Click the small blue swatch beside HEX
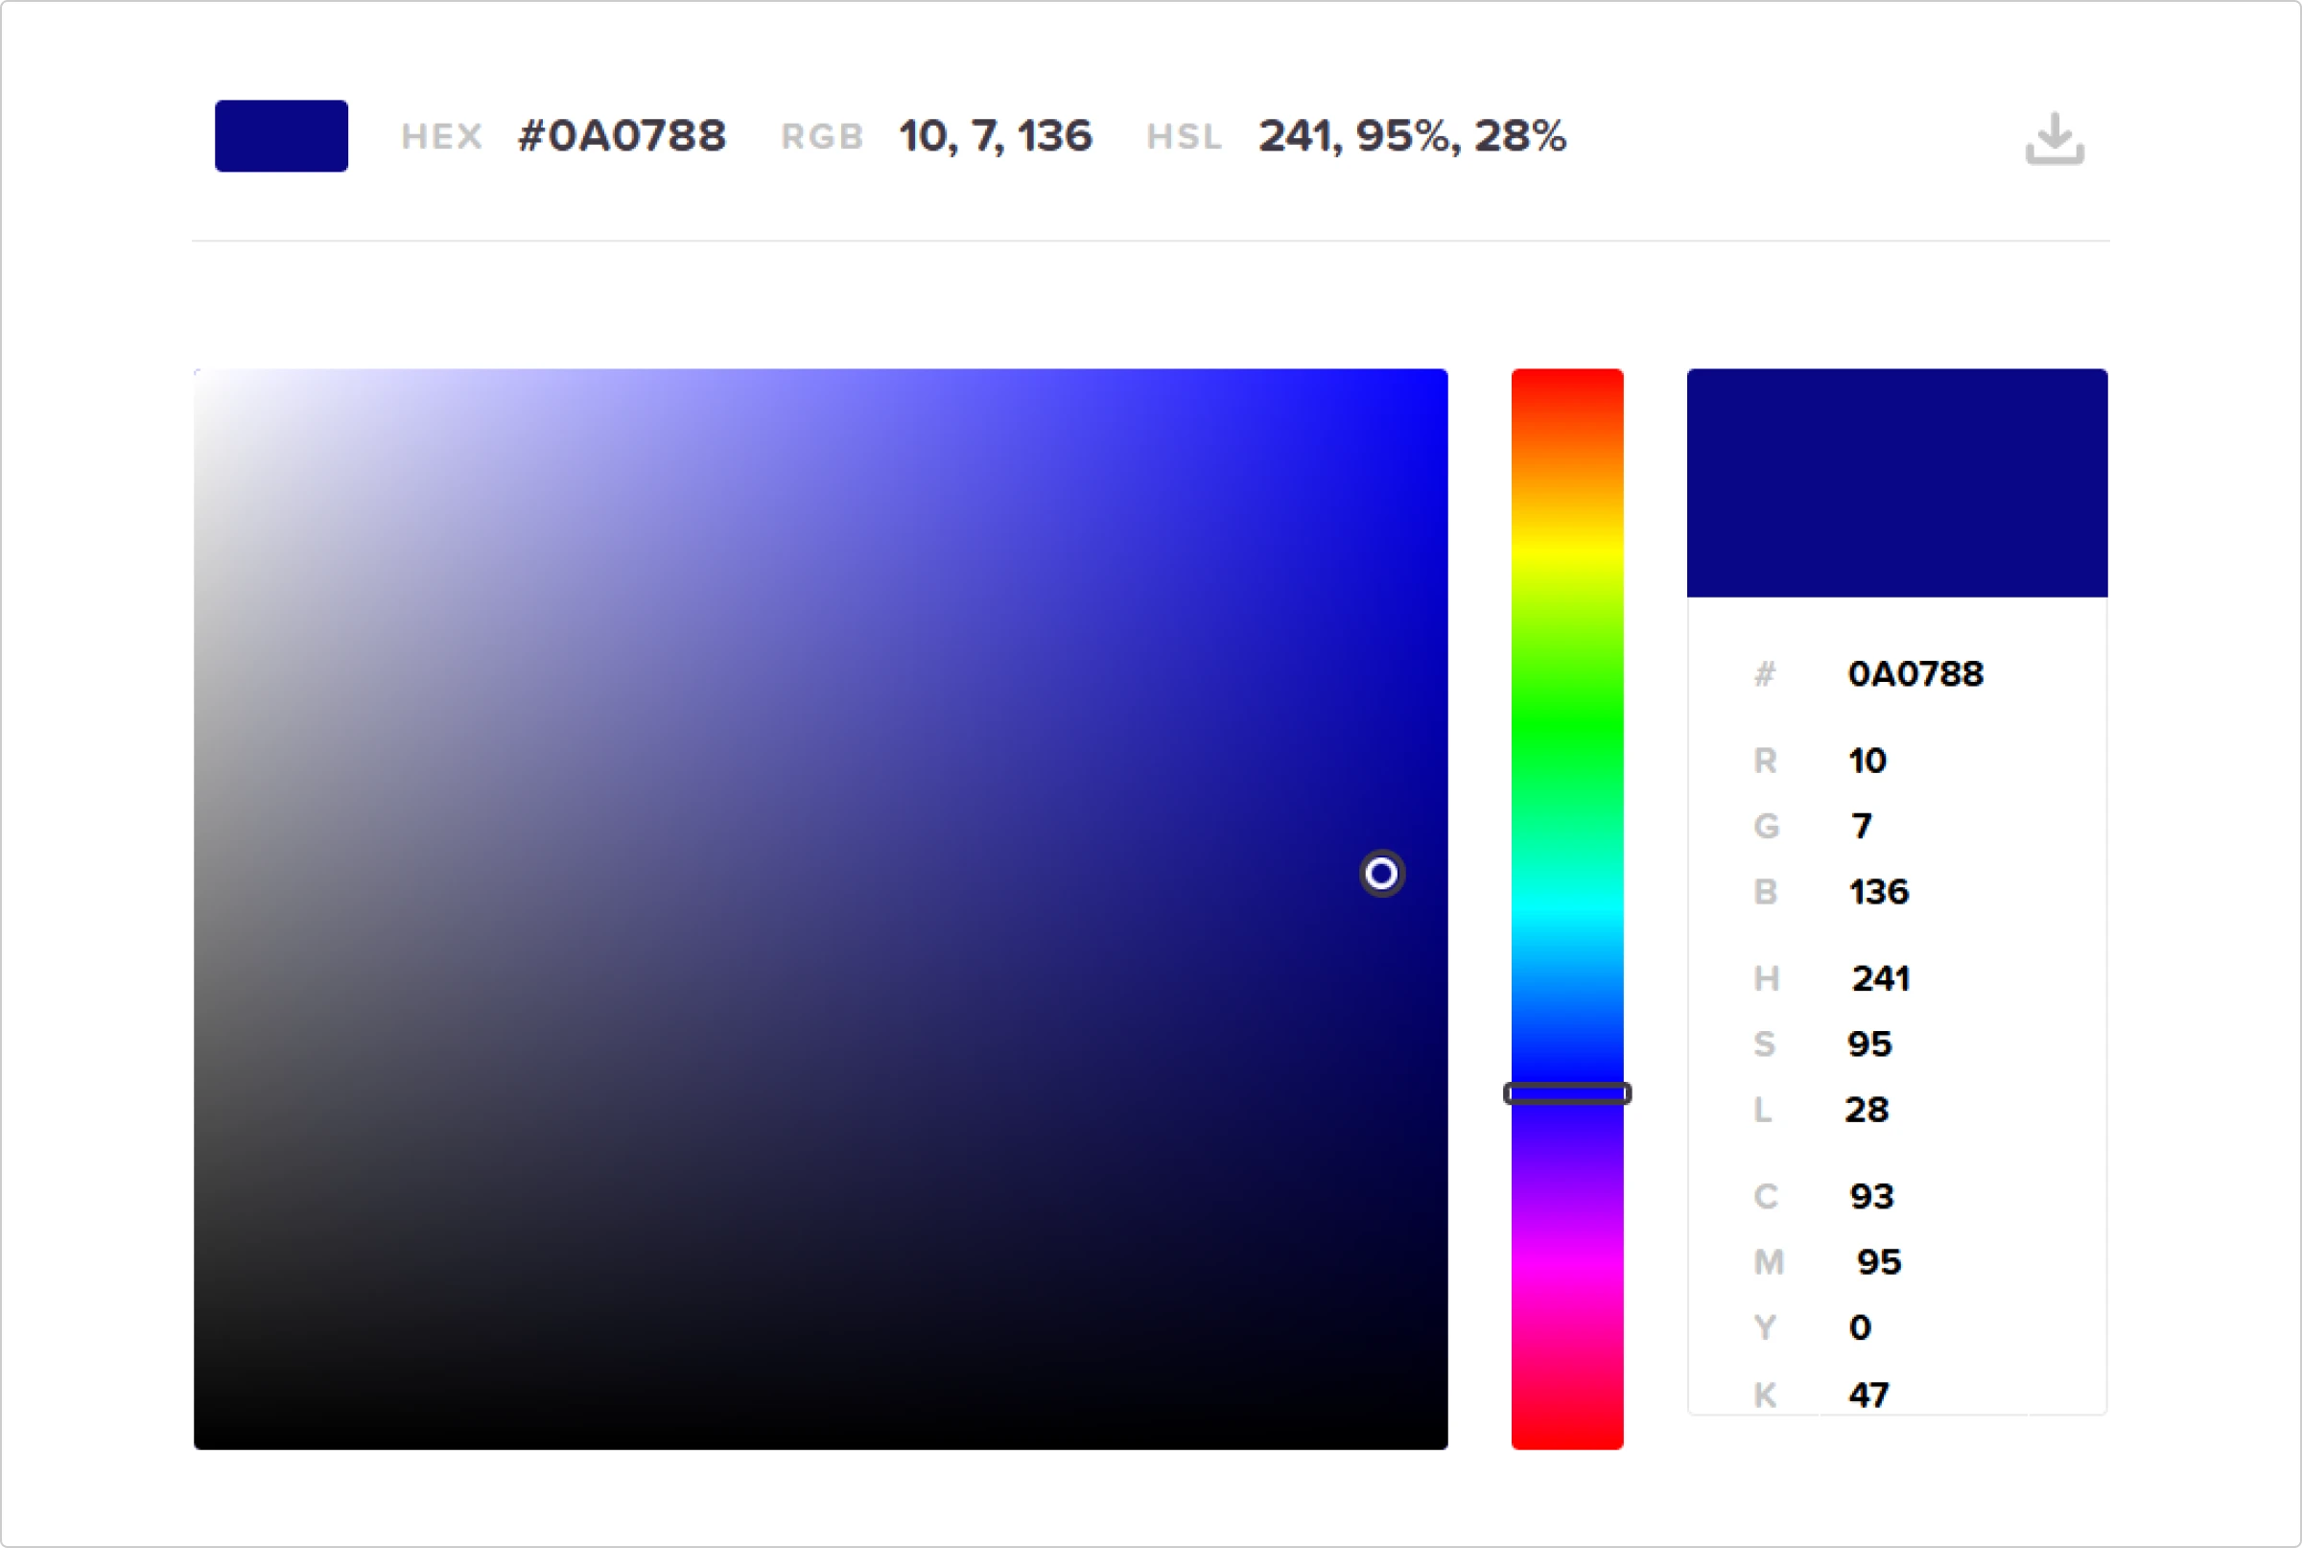Screen dimensions: 2302x1548 (281, 136)
